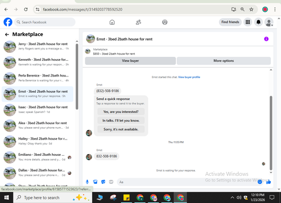Image resolution: width=281 pixels, height=203 pixels.
Task: Click the (832)-508-9186 message bubble
Action: tap(107, 91)
